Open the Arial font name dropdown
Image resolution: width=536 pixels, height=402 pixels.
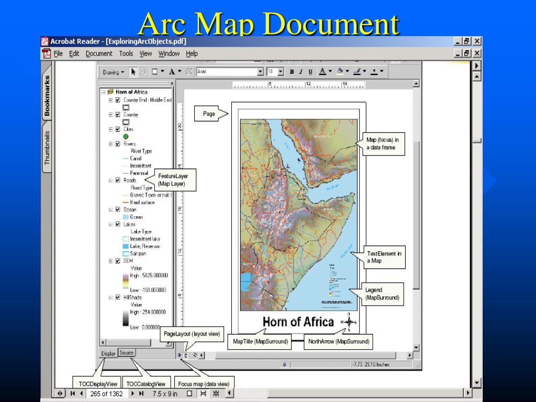pyautogui.click(x=261, y=72)
